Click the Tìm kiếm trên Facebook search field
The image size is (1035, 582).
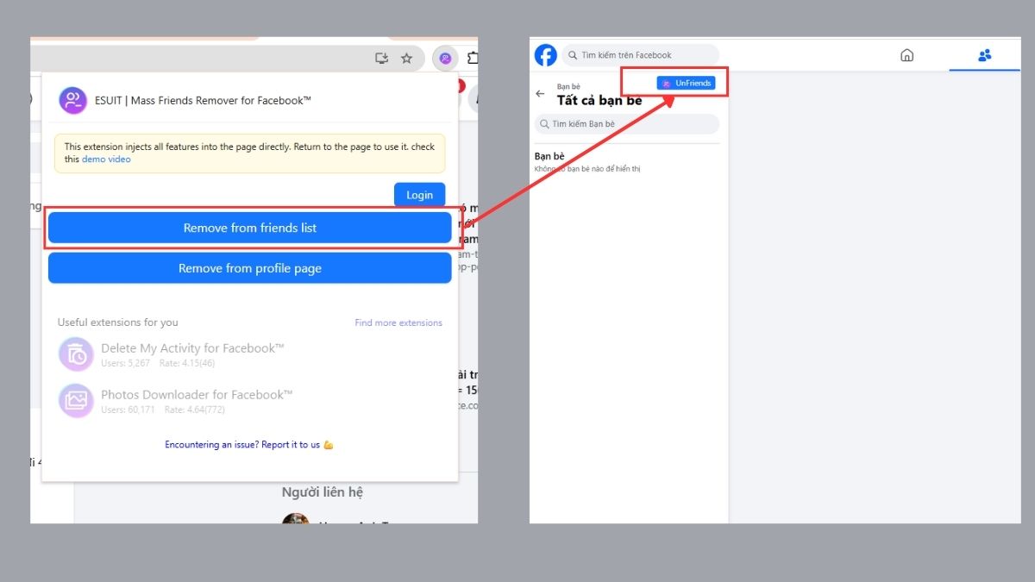640,55
